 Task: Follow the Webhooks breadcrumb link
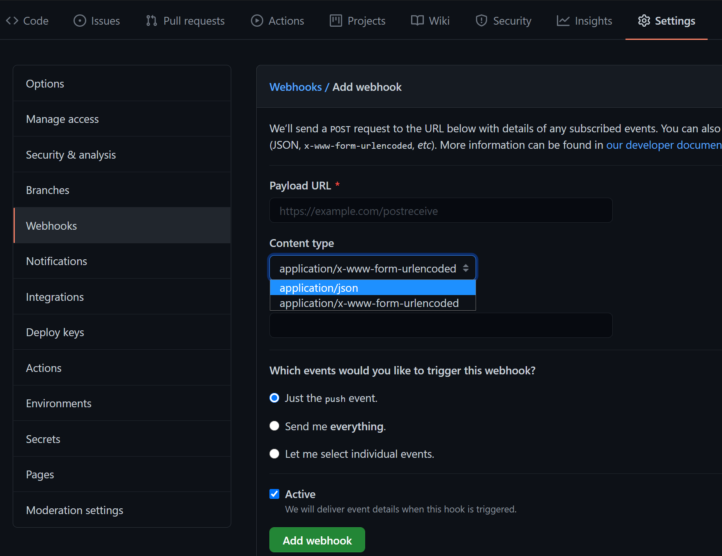[x=295, y=87]
